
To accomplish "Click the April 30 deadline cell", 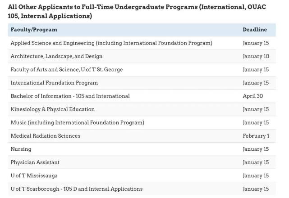I will 252,96.
